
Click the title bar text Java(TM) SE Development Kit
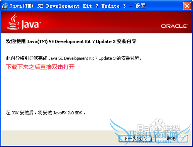coord(78,6)
